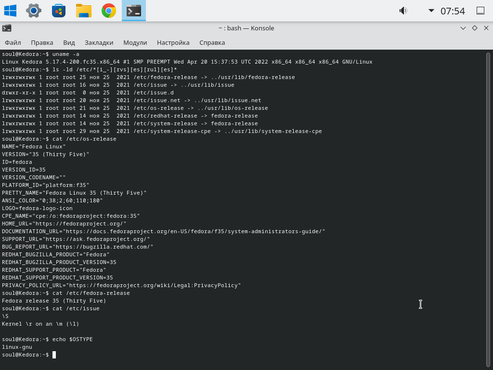The image size is (493, 370).
Task: Open the Файл menu
Action: click(13, 42)
